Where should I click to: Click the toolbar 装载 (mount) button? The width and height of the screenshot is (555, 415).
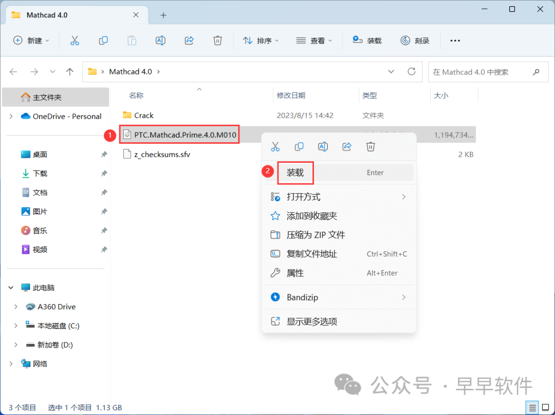click(367, 41)
